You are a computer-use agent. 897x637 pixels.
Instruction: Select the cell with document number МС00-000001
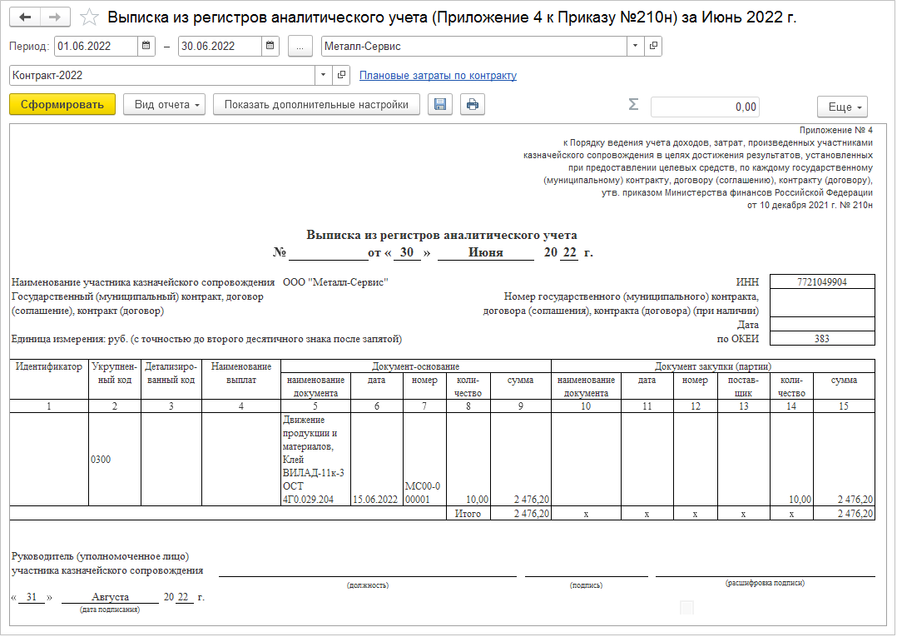[424, 492]
